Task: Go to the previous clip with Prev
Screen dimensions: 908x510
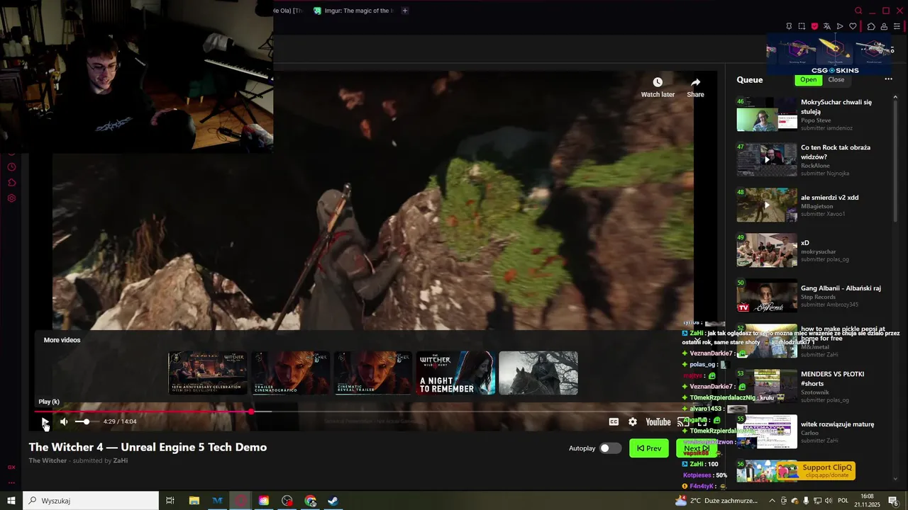Action: (649, 448)
